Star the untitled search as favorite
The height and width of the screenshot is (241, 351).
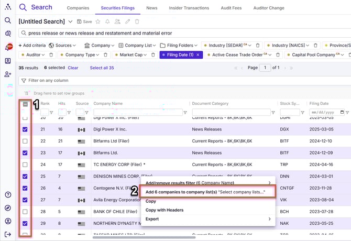pyautogui.click(x=98, y=21)
